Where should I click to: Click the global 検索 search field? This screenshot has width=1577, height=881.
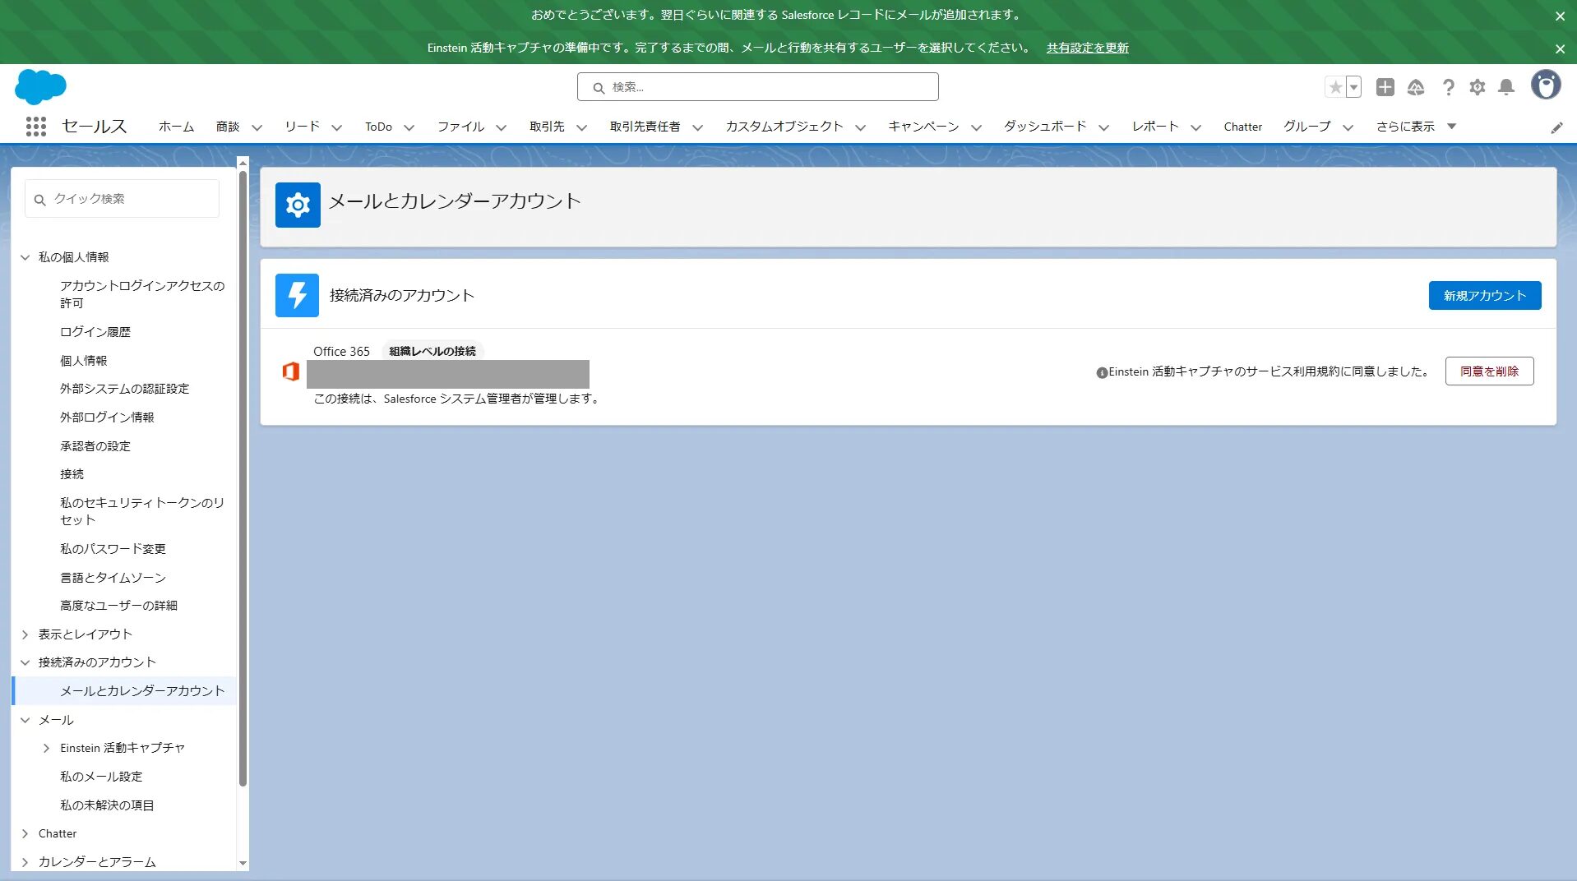pos(757,87)
